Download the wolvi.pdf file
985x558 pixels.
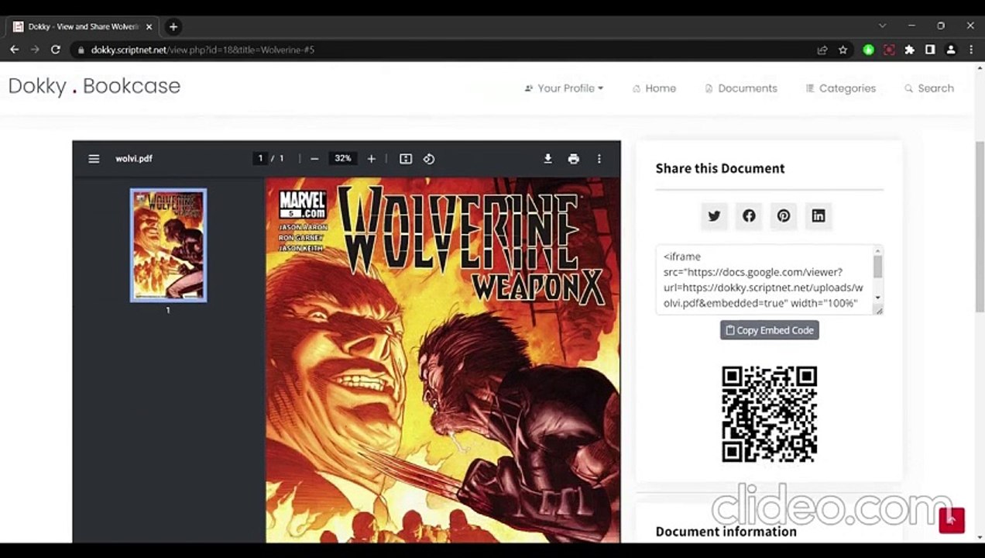tap(547, 159)
